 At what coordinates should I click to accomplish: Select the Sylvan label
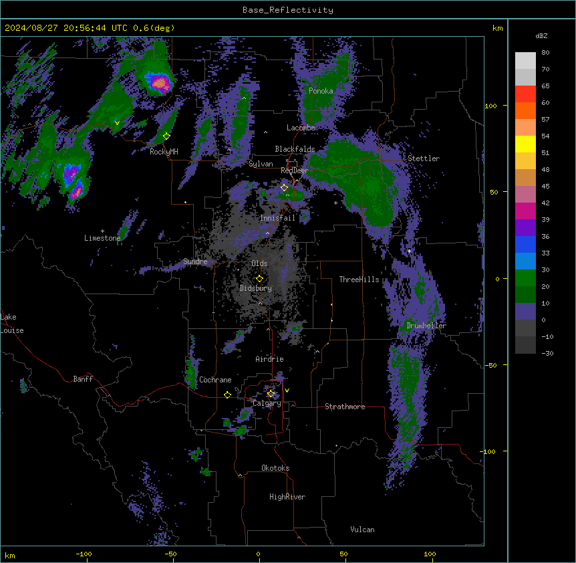coord(261,164)
